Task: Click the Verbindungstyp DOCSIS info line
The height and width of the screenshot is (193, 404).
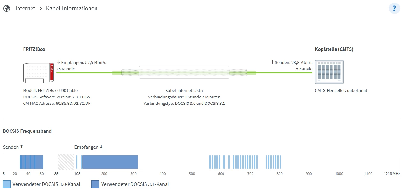Action: [184, 103]
